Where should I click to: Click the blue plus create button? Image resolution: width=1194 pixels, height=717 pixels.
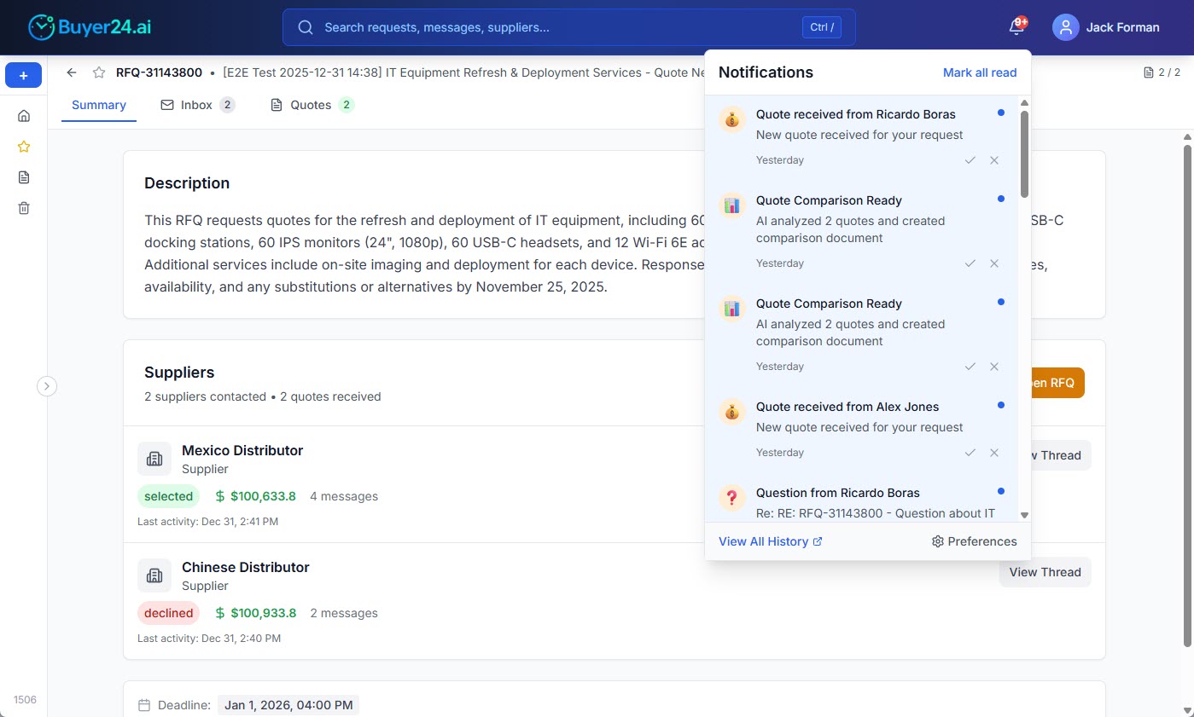tap(24, 76)
